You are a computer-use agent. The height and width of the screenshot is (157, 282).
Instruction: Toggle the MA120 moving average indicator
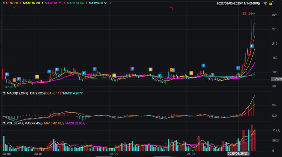coord(98,3)
